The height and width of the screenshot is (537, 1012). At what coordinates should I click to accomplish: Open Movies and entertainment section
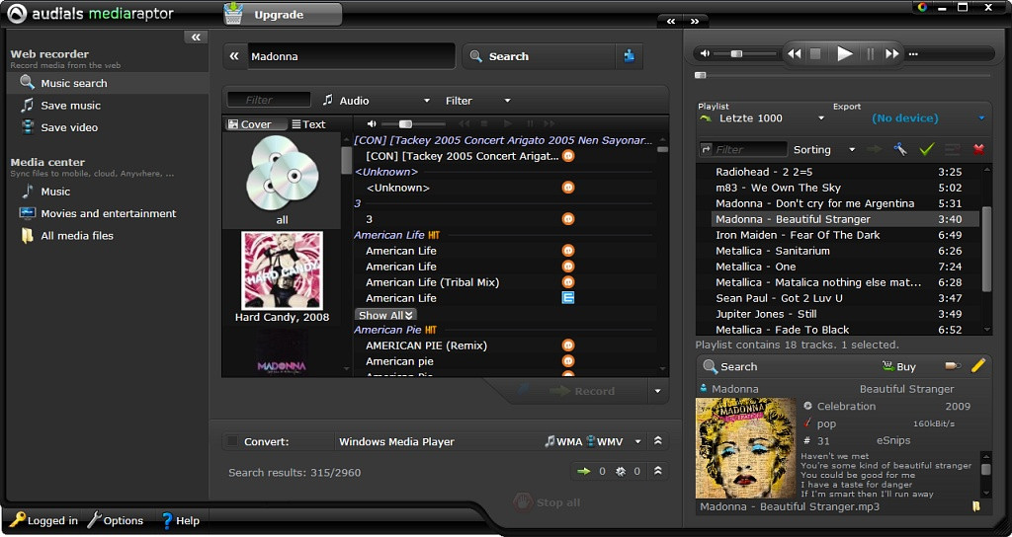[108, 213]
